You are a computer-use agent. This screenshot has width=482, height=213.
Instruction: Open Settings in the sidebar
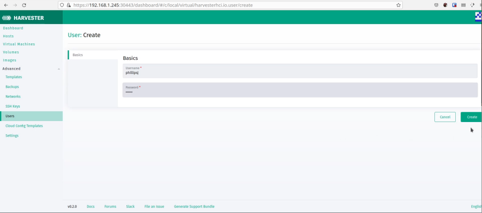12,135
